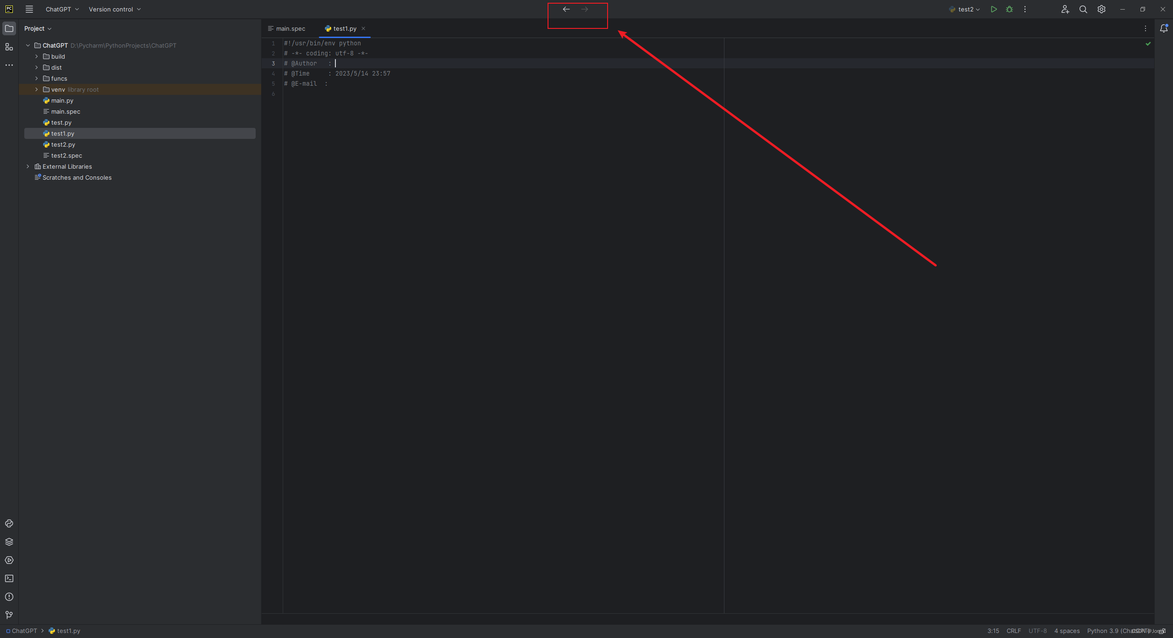The image size is (1173, 638).
Task: Expand External Libraries node
Action: [x=28, y=166]
